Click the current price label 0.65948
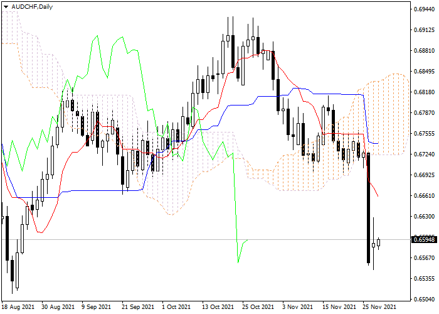439x314 pixels. pyautogui.click(x=424, y=240)
